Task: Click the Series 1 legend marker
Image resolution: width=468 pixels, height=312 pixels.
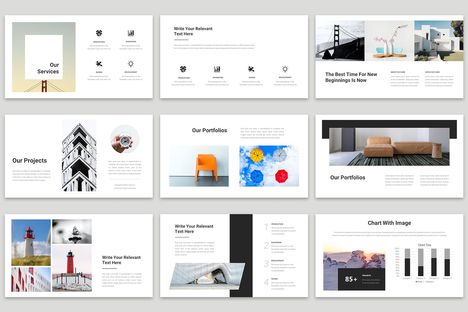Action: (x=416, y=282)
